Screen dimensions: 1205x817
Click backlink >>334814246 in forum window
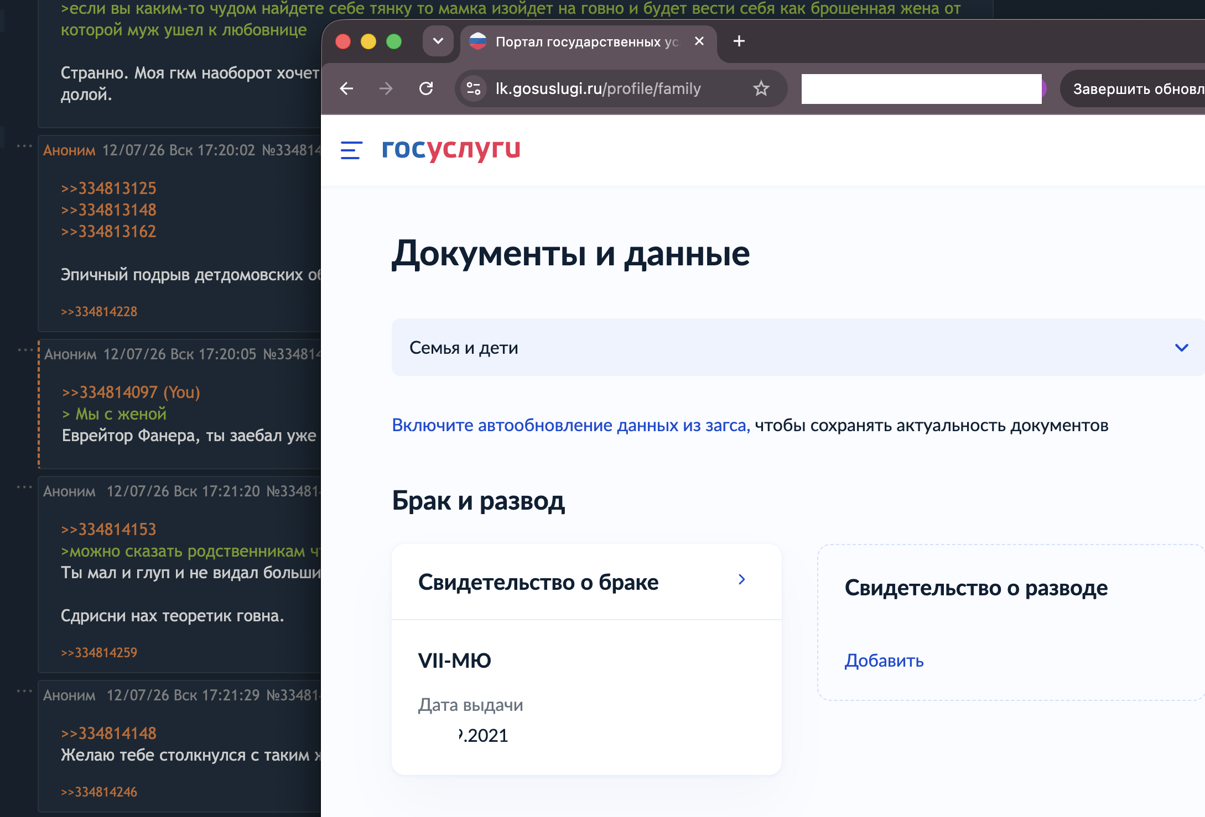[x=99, y=792]
